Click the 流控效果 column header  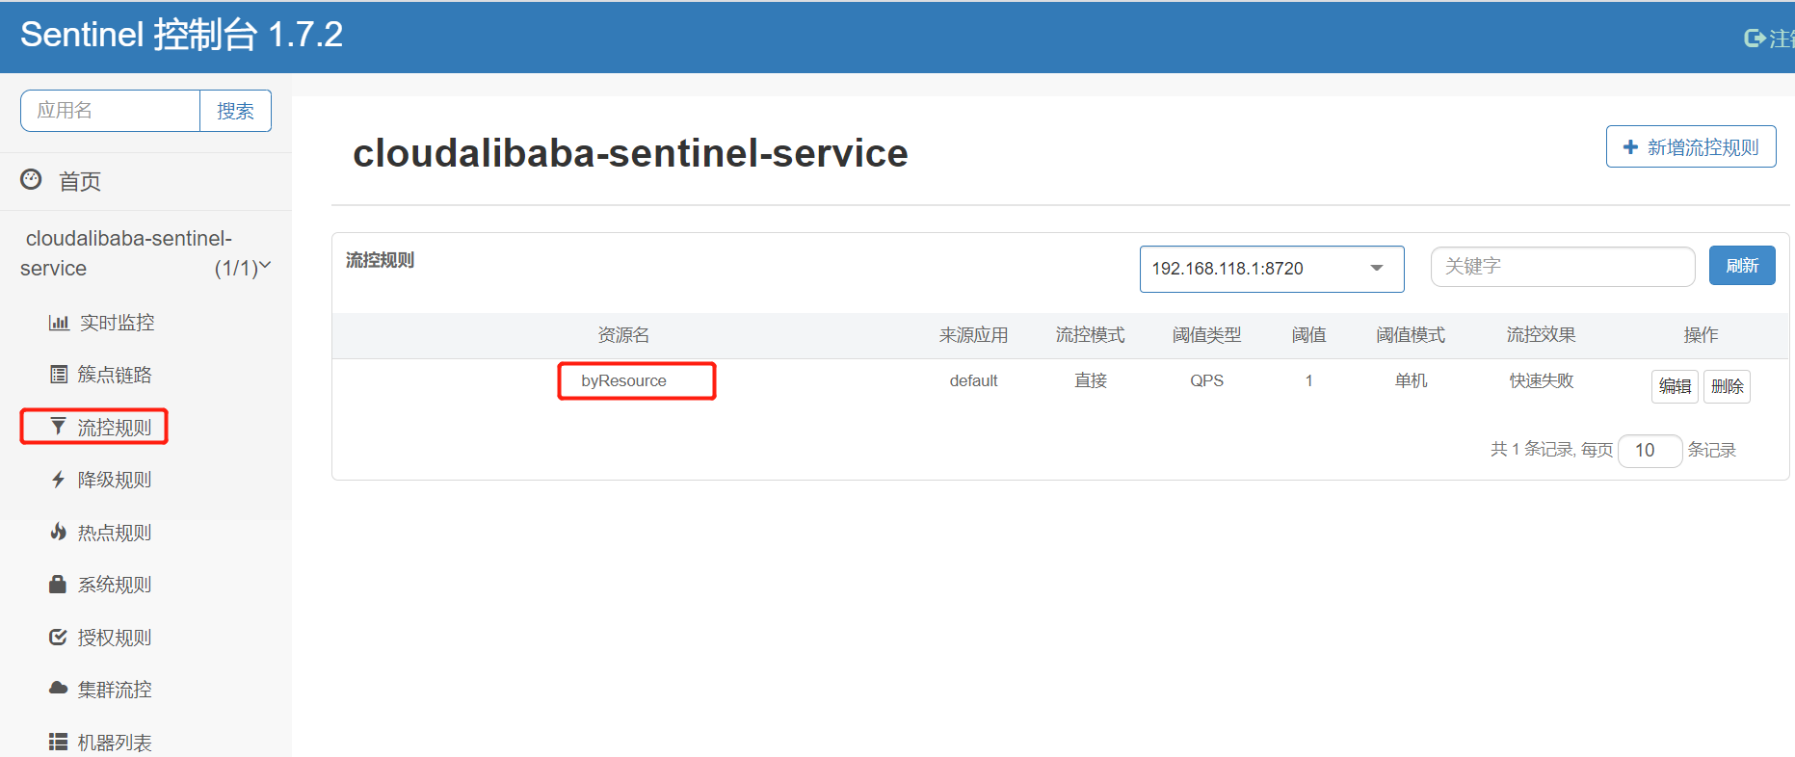(1542, 335)
